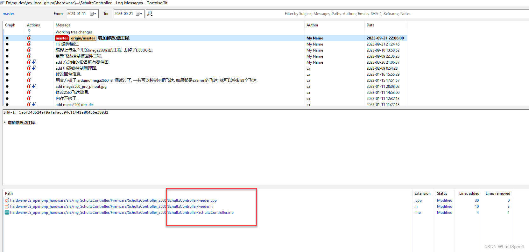Click the Feeder.cpp file type icon
Image resolution: width=529 pixels, height=252 pixels.
[x=7, y=200]
